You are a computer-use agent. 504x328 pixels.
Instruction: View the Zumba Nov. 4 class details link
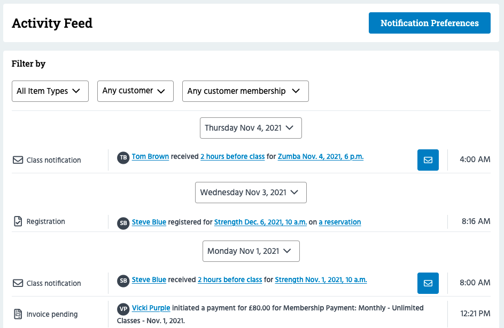coord(320,156)
